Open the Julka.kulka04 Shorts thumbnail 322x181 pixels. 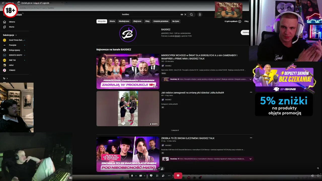pos(128,109)
